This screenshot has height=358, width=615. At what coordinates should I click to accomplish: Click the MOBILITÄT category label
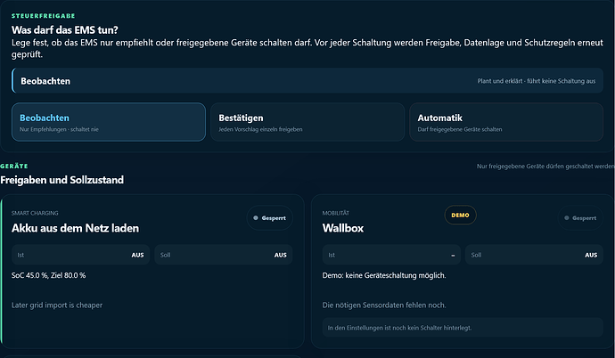click(336, 213)
